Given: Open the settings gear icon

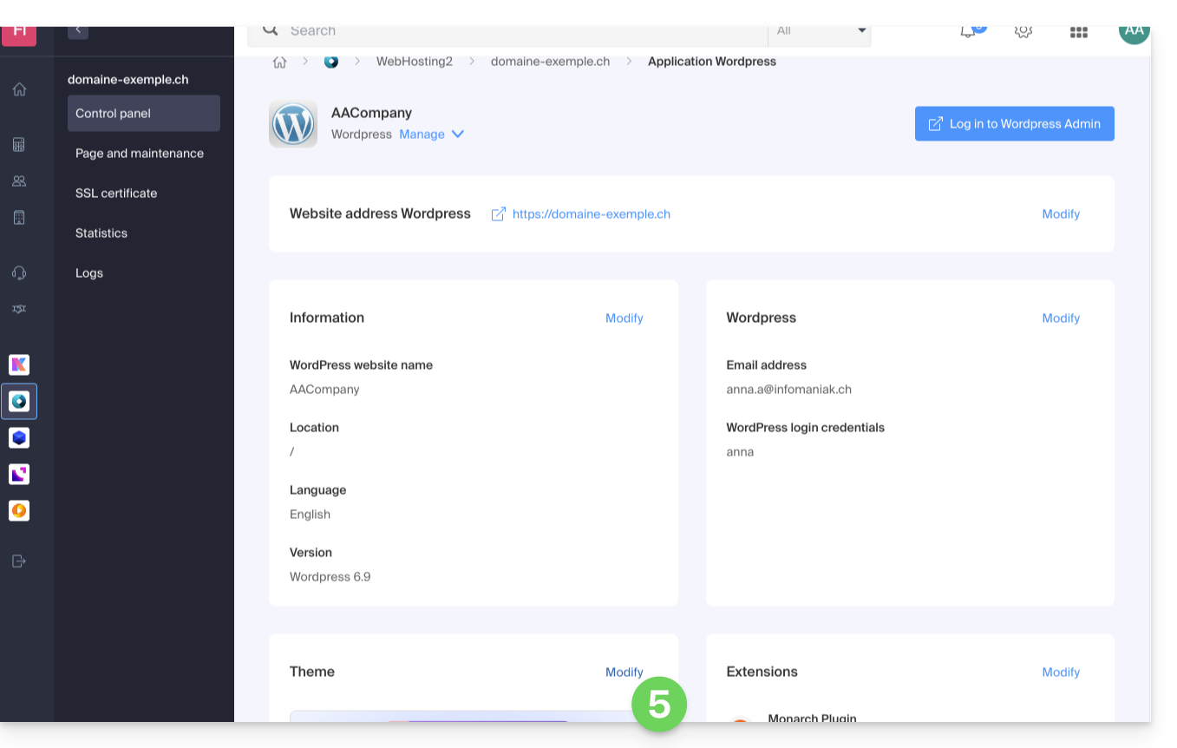Looking at the screenshot, I should [x=1023, y=32].
